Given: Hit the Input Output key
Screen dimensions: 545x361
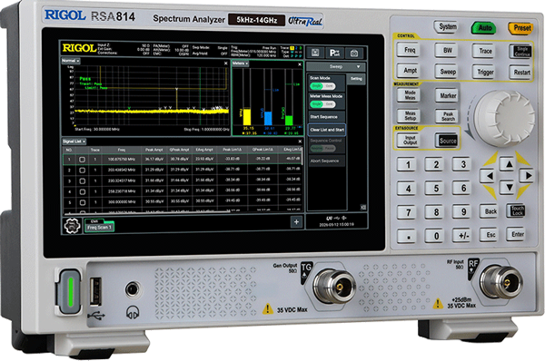Looking at the screenshot, I should pos(410,140).
